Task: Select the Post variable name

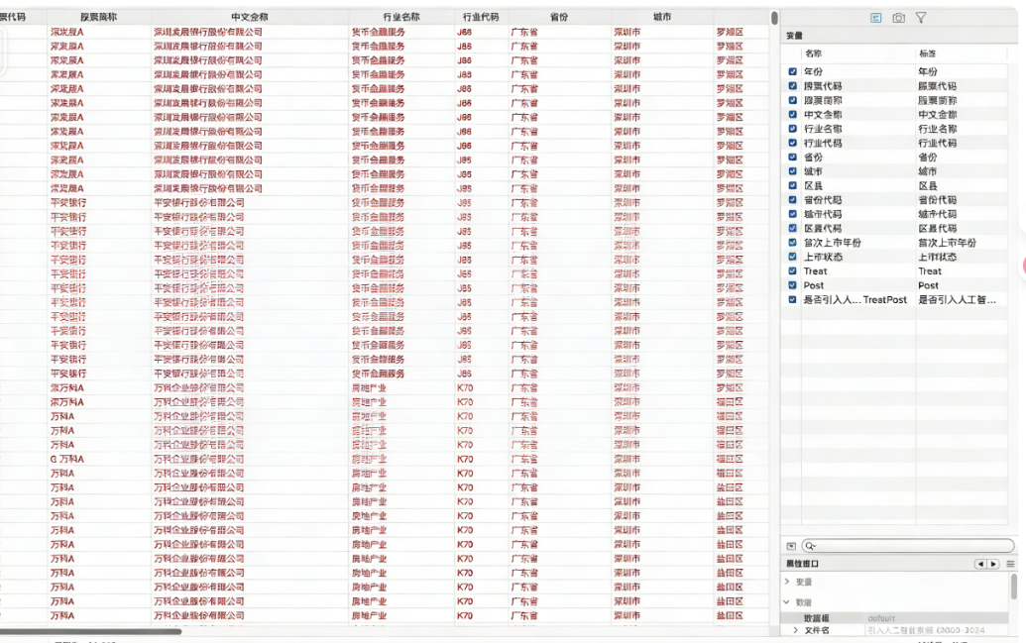Action: tap(813, 285)
